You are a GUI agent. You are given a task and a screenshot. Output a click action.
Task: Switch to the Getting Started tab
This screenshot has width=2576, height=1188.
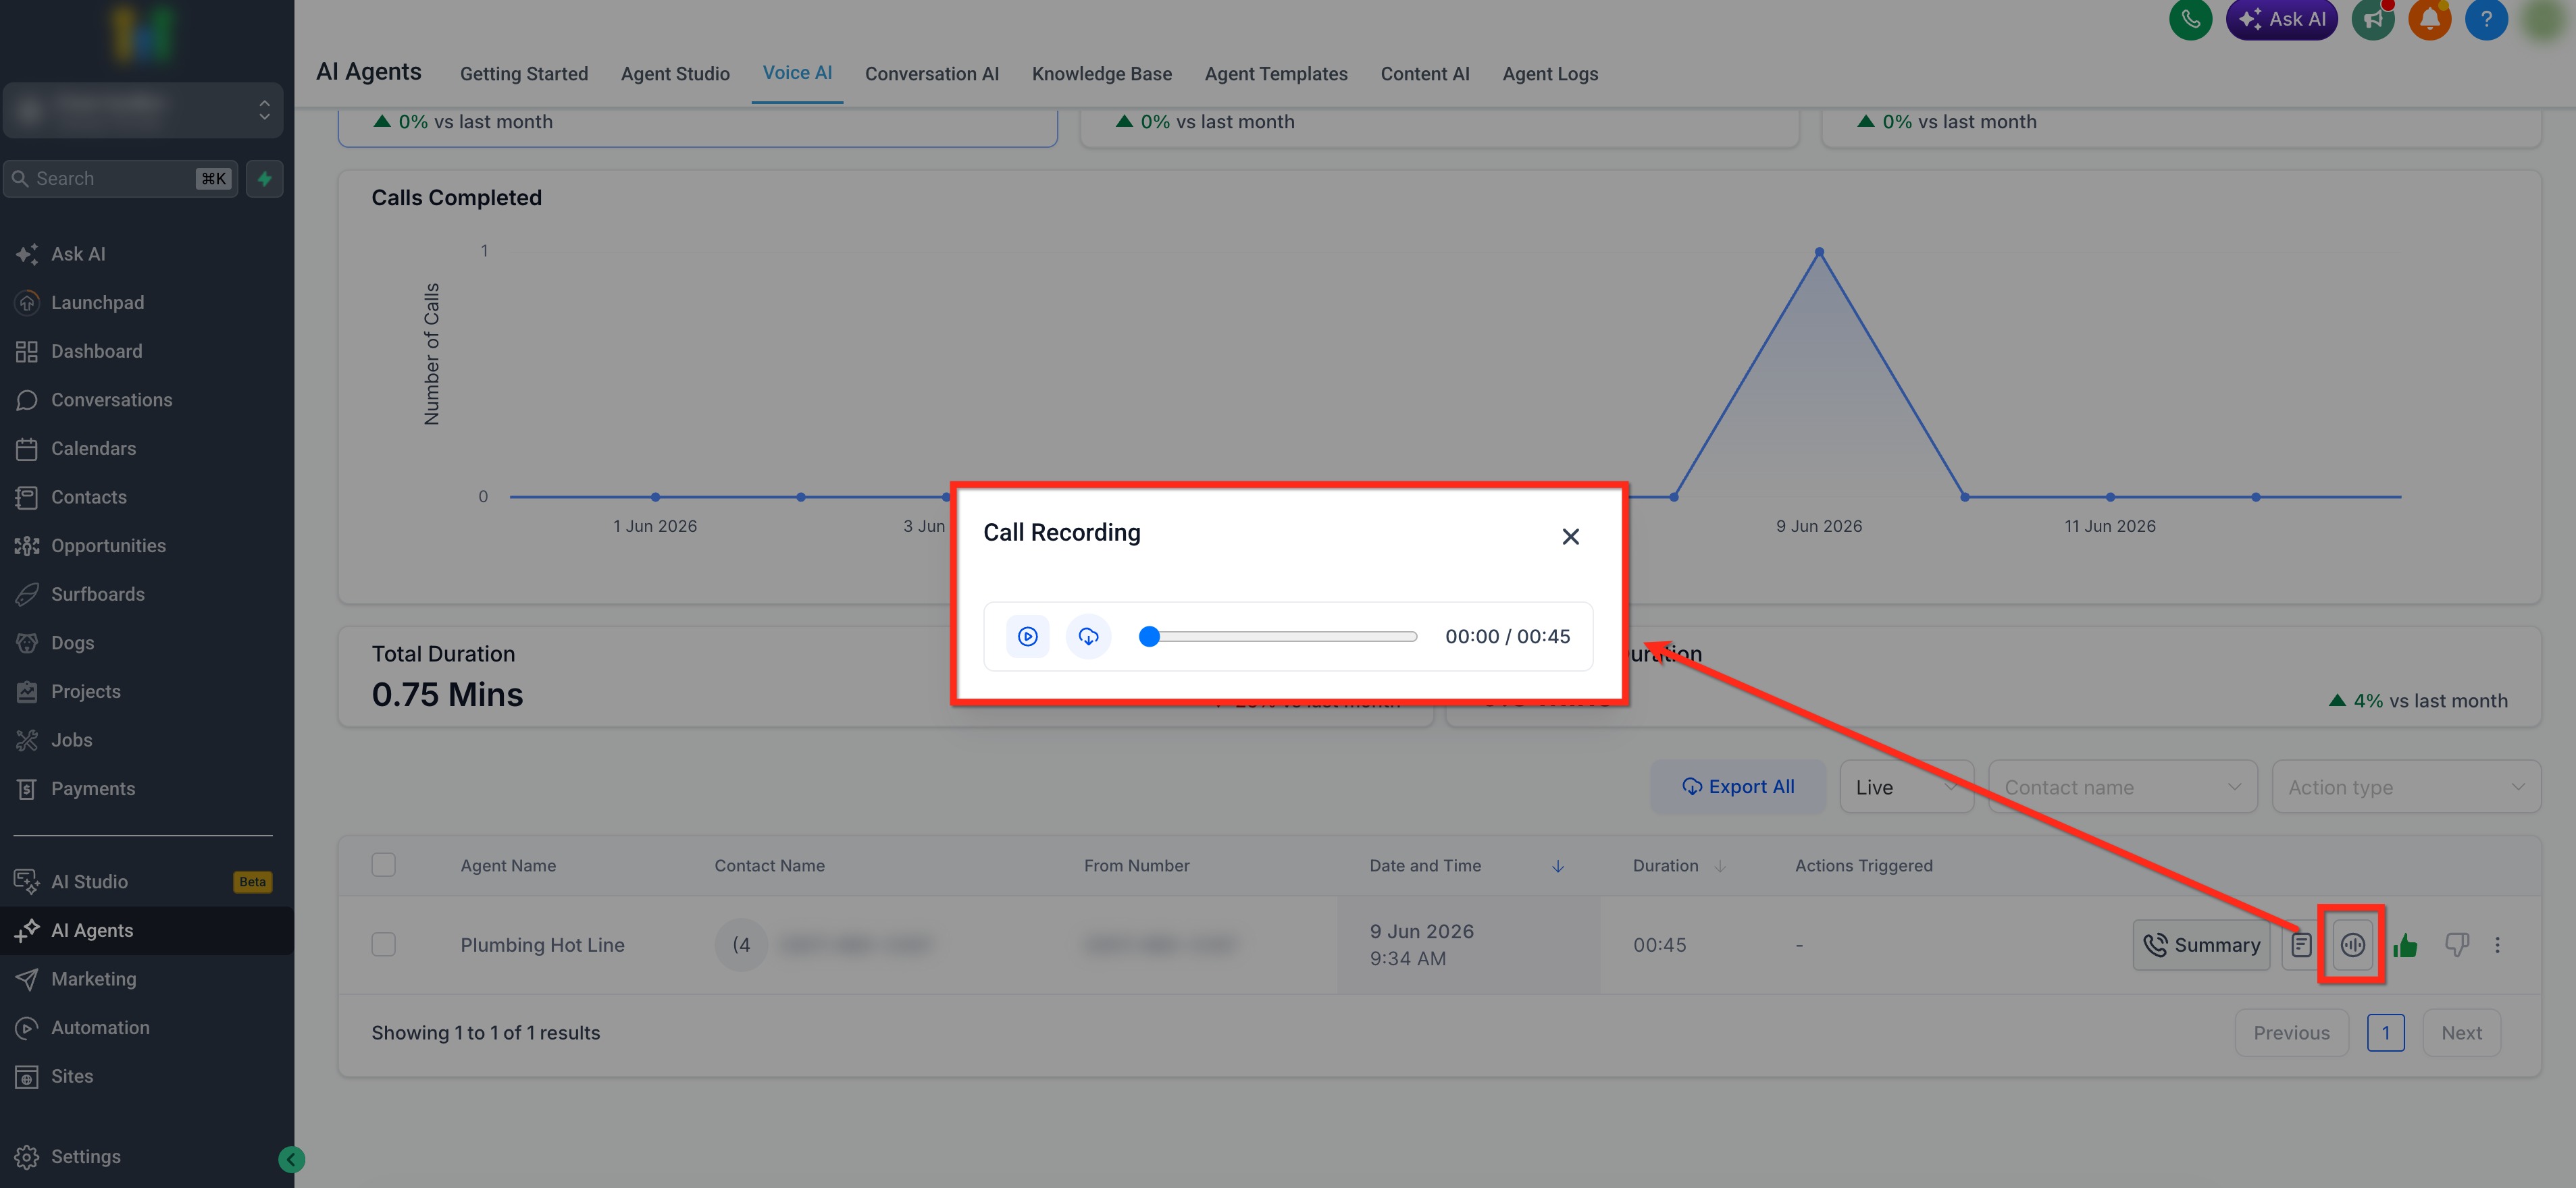click(524, 74)
